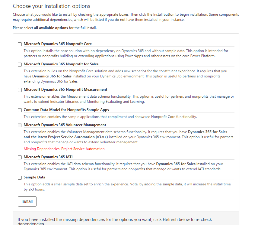Click bold 'and the latest Project Service Automation (v3.x+)' text
Image resolution: width=258 pixels, height=225 pixels.
point(66,137)
